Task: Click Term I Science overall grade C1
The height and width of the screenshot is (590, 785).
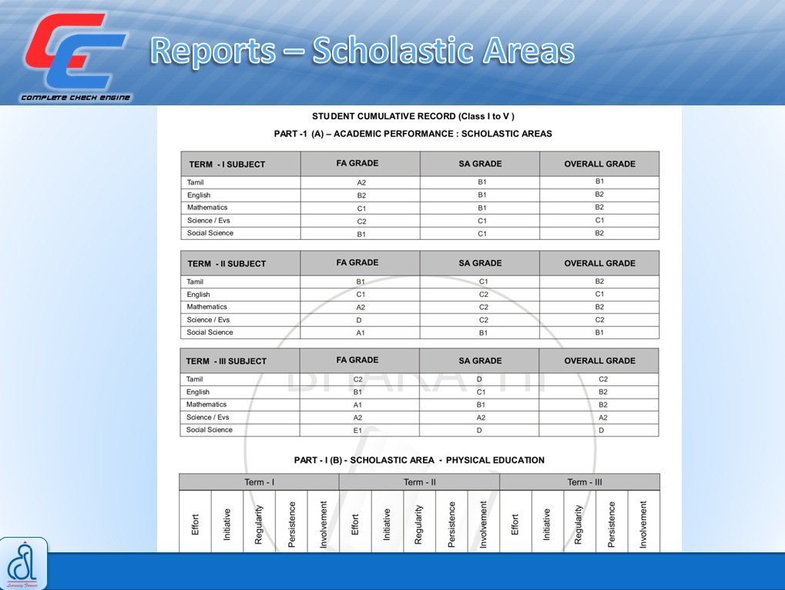Action: click(x=599, y=220)
